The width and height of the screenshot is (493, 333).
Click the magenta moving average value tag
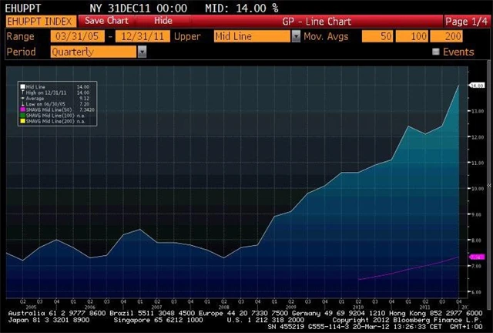point(475,257)
